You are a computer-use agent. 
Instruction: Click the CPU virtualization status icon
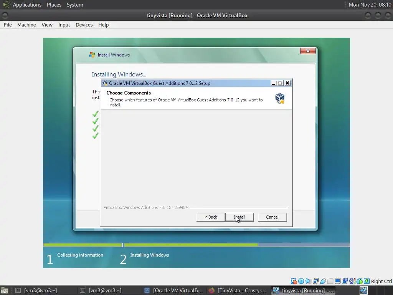(352, 281)
